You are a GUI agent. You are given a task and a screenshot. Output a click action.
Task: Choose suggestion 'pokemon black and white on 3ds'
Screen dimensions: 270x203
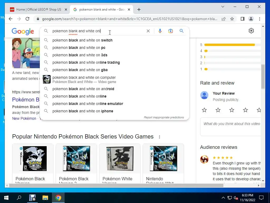pyautogui.click(x=114, y=55)
